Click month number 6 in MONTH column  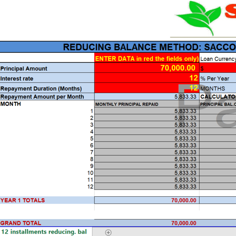[x=92, y=146]
